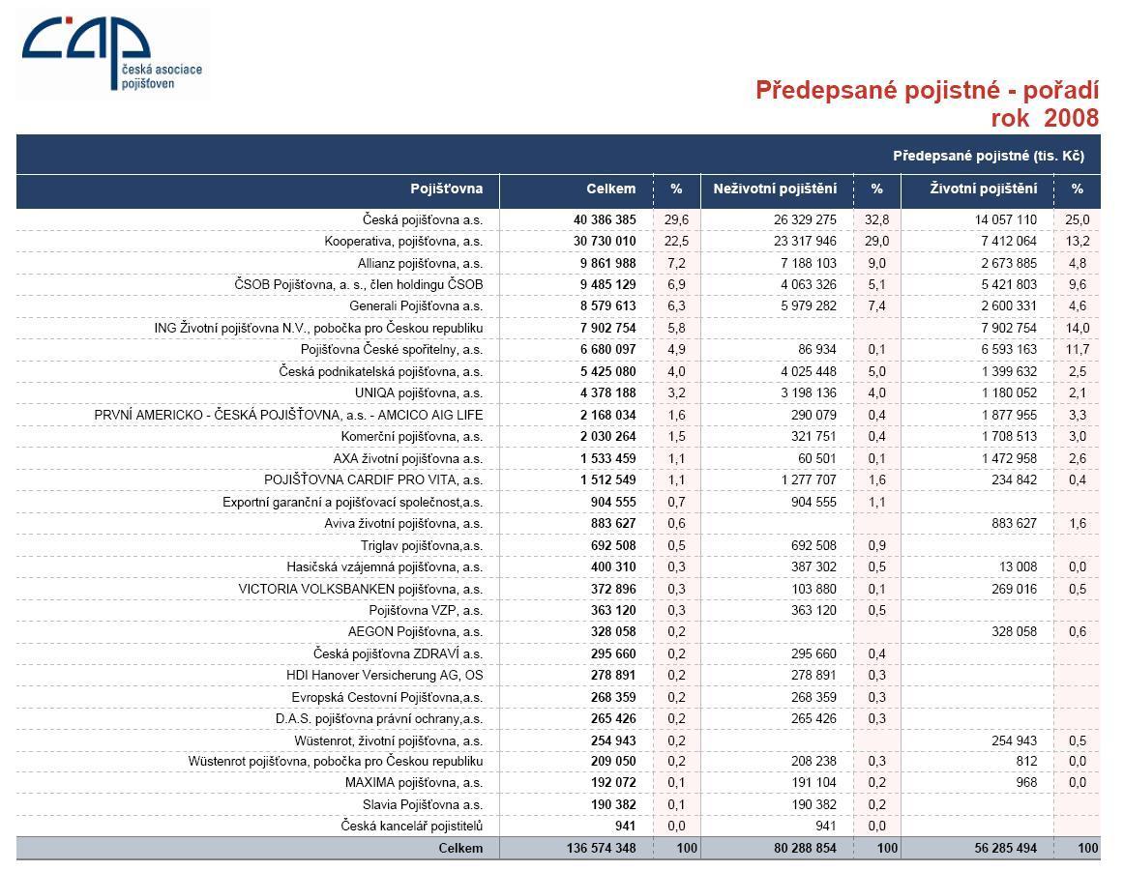Image resolution: width=1124 pixels, height=871 pixels.
Task: Select 'HDI Hanover Versicherung AG, OS'
Action: [385, 676]
